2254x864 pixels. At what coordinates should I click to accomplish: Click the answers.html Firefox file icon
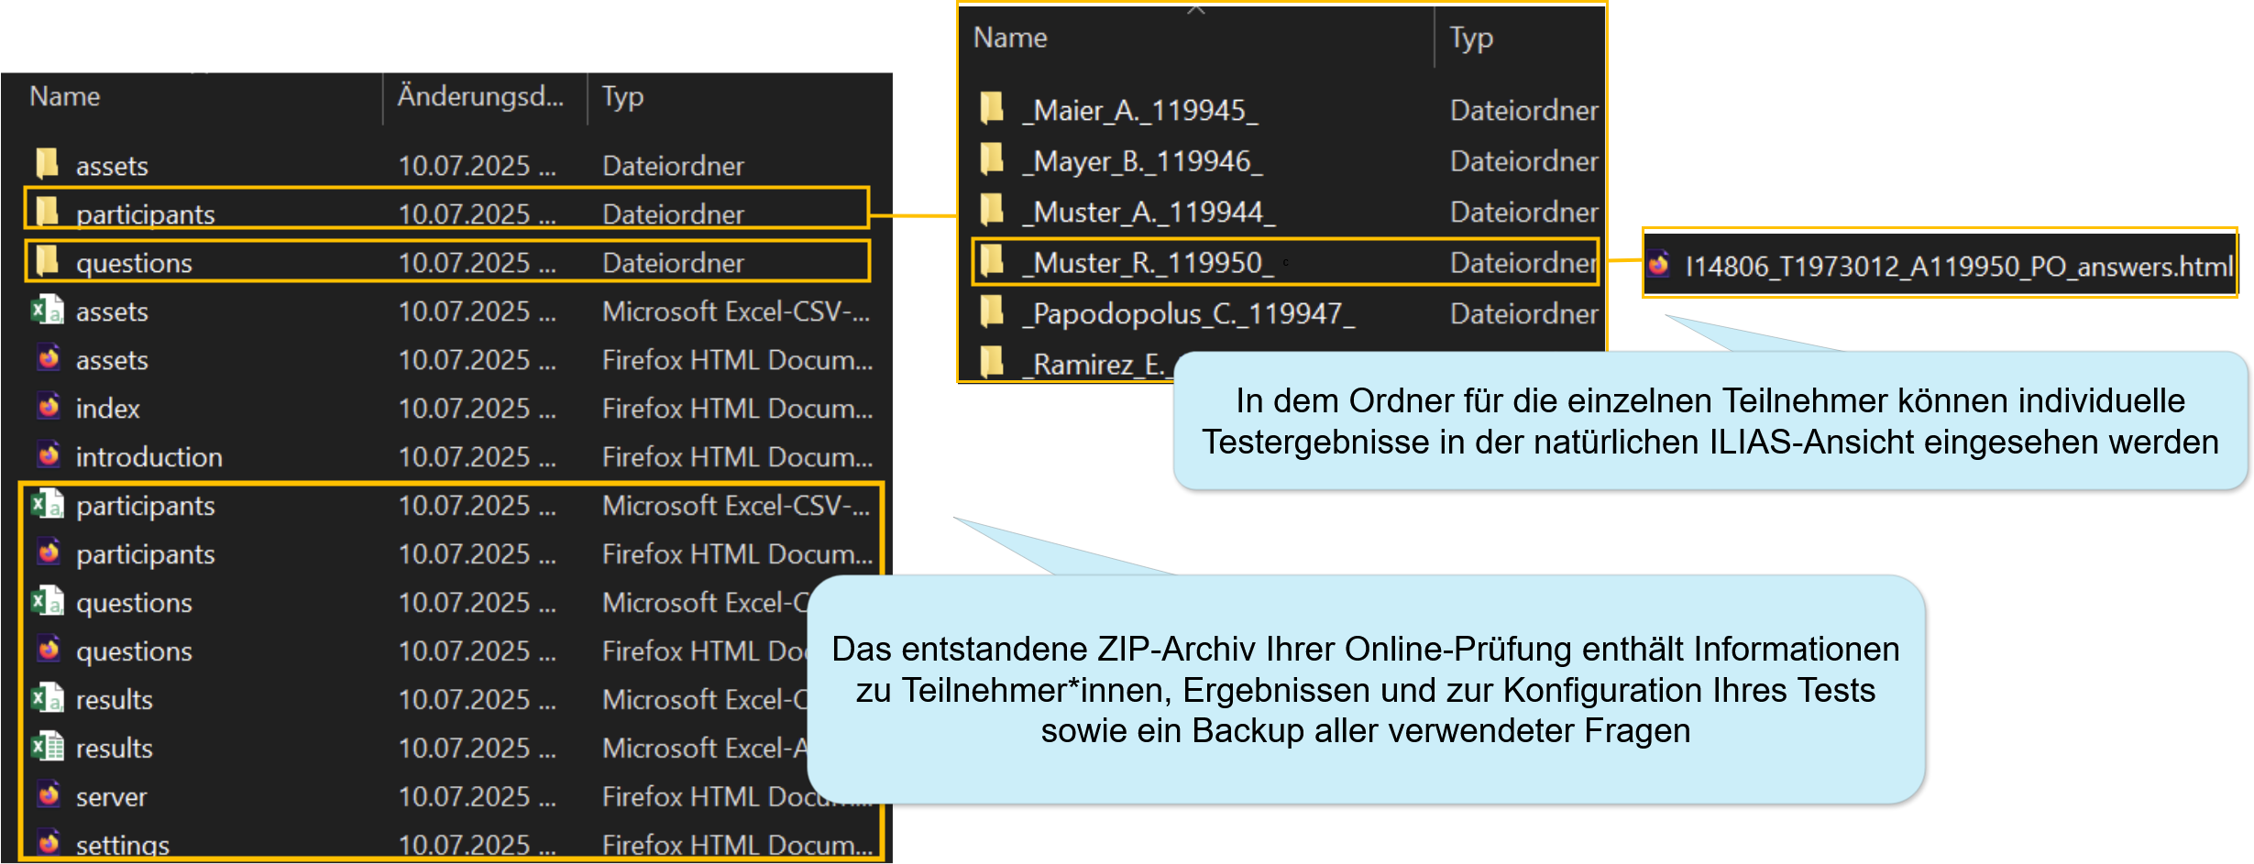[1659, 265]
